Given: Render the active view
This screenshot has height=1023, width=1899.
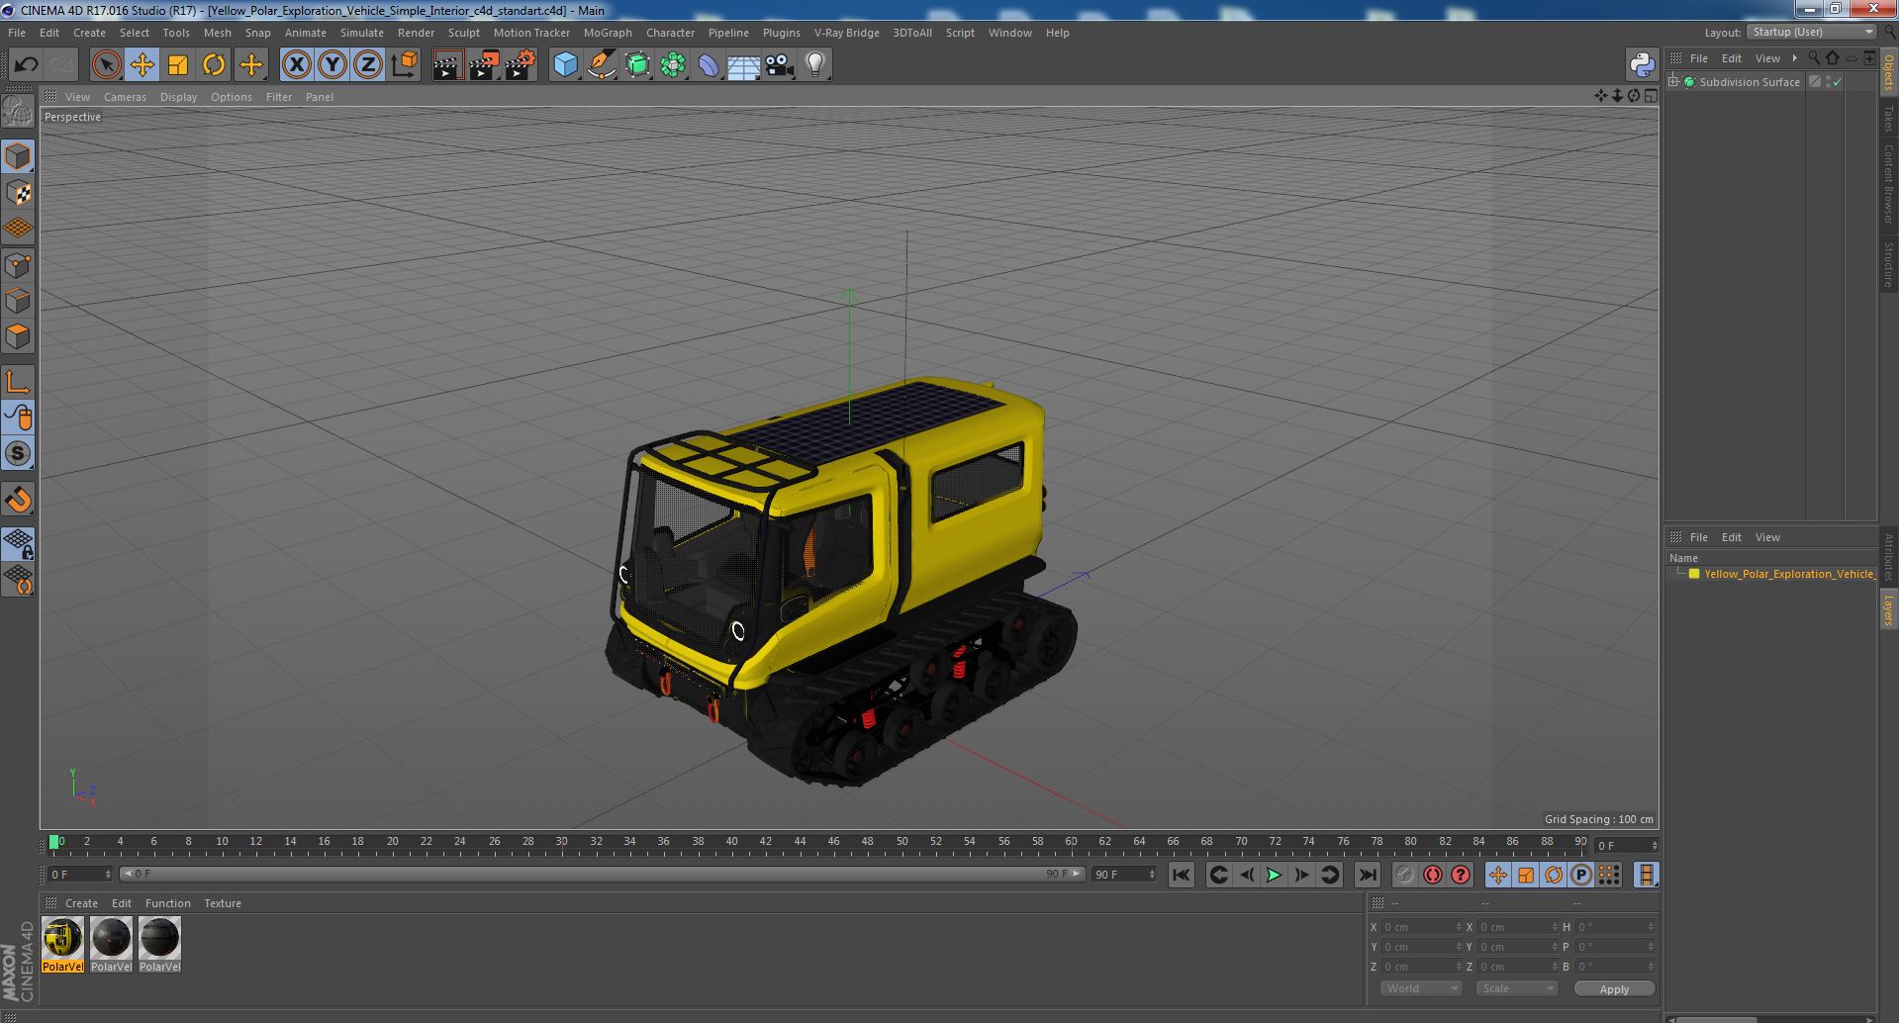Looking at the screenshot, I should pos(447,65).
